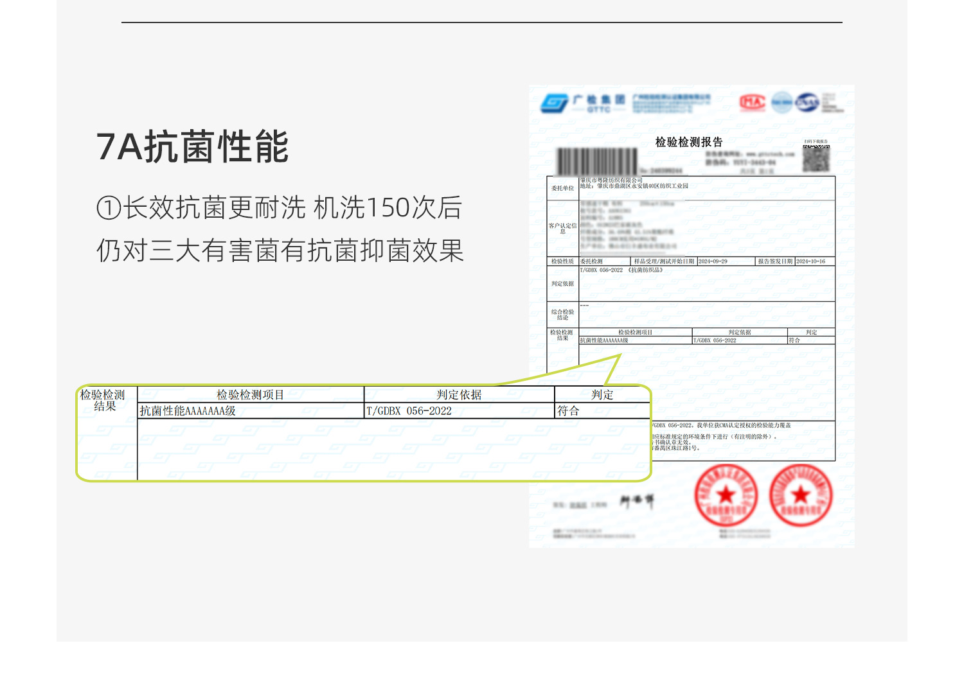
Task: Click the company name "肇庆市粤隆纺织有限公司"
Action: pos(611,180)
